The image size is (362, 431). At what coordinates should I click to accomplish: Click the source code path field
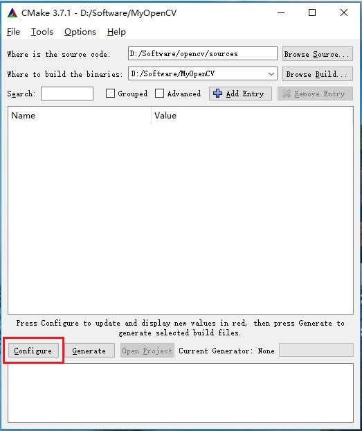coord(203,53)
